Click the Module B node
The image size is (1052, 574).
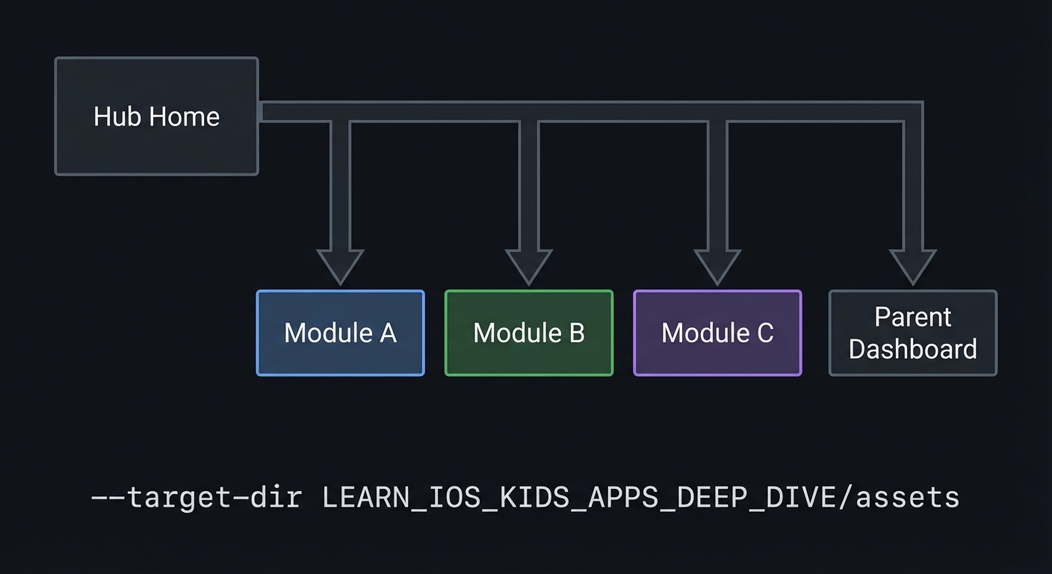(x=528, y=333)
